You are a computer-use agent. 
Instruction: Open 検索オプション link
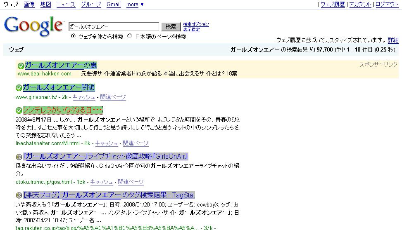[x=196, y=24]
